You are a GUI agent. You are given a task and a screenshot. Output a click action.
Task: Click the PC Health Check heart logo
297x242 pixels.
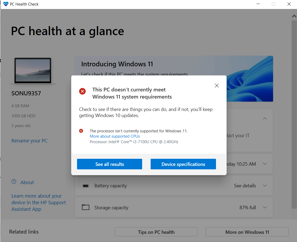tap(6, 4)
